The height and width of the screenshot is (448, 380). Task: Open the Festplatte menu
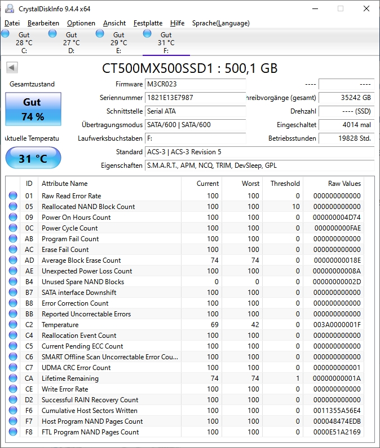pyautogui.click(x=148, y=23)
